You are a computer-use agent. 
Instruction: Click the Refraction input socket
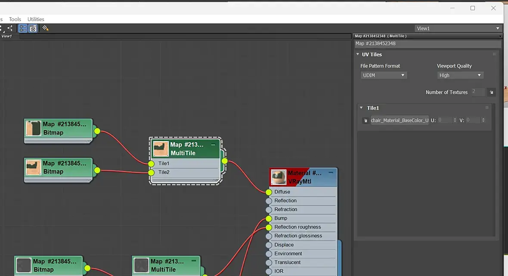(269, 210)
